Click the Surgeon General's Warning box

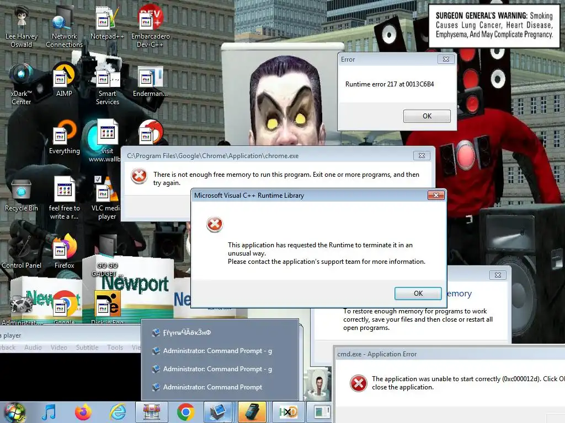click(x=494, y=25)
